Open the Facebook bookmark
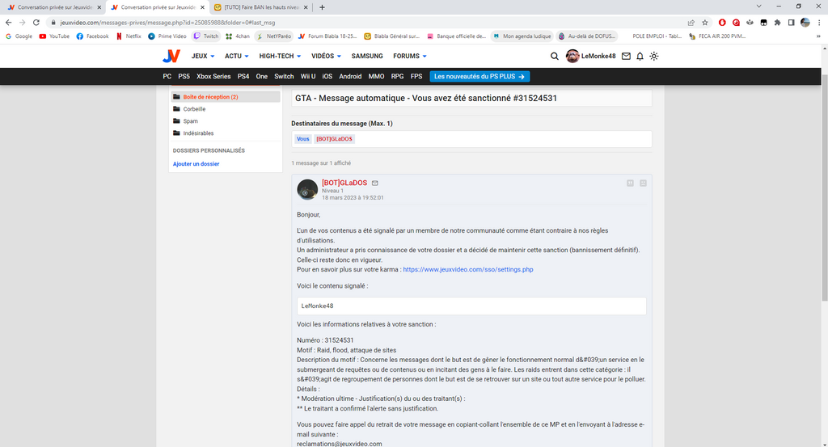This screenshot has height=447, width=828. (92, 36)
